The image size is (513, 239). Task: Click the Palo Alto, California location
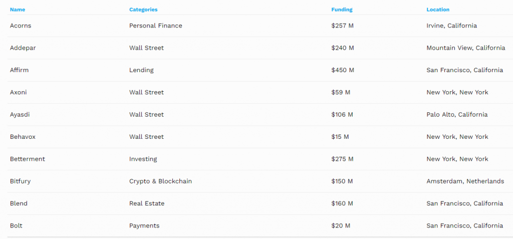(457, 115)
